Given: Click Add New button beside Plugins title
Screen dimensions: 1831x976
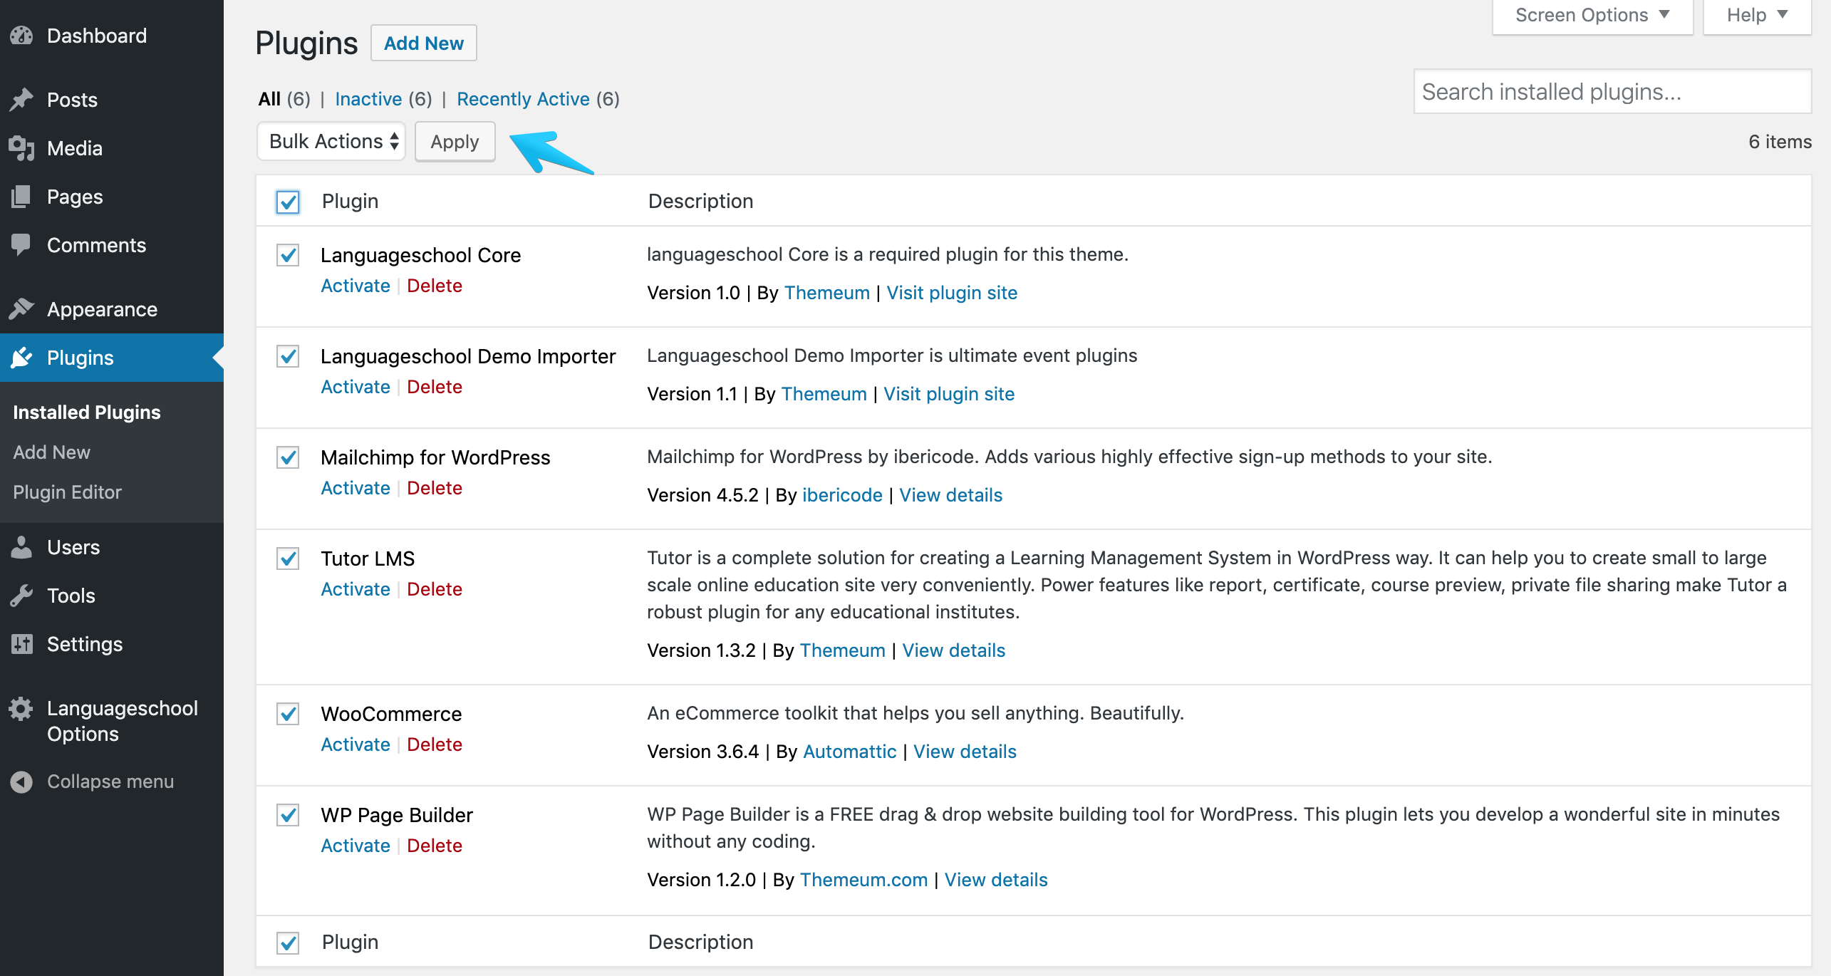Looking at the screenshot, I should pos(424,43).
